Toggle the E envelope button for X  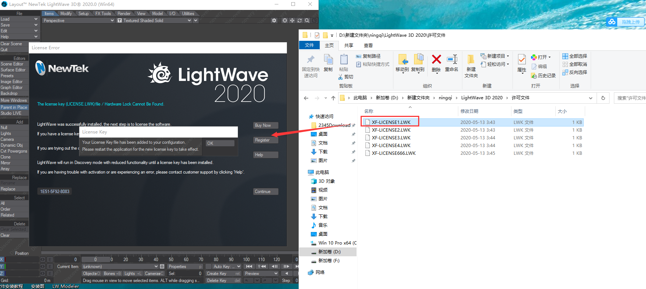[x=50, y=260]
